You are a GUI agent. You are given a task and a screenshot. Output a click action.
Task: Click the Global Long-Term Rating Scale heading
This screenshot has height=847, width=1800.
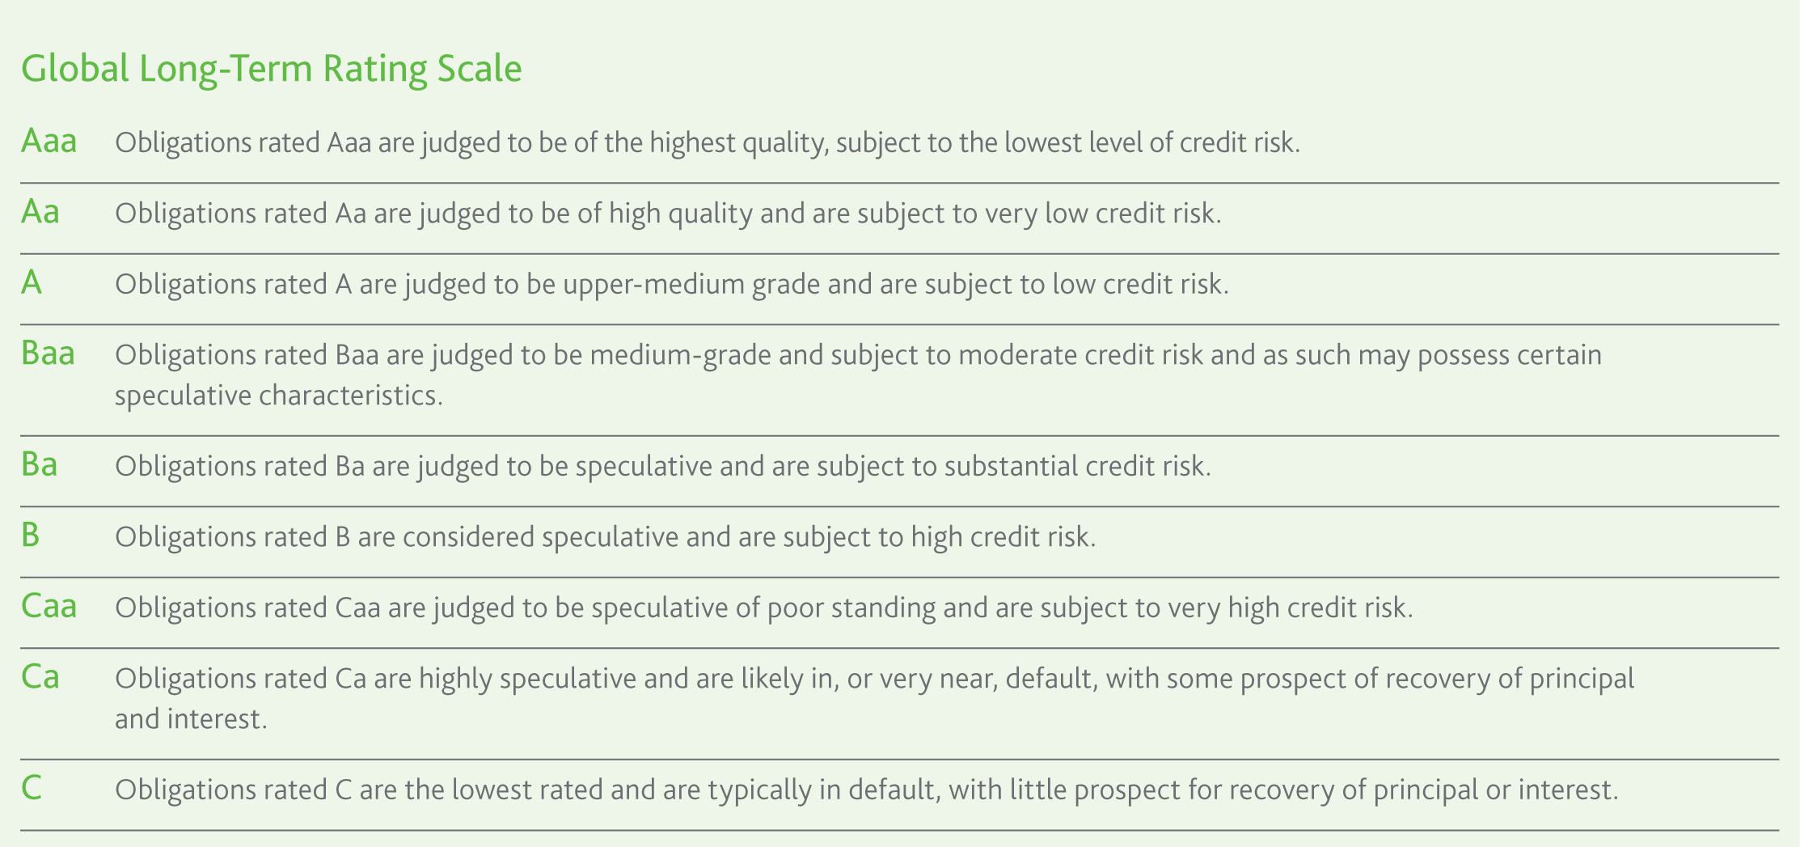click(272, 69)
